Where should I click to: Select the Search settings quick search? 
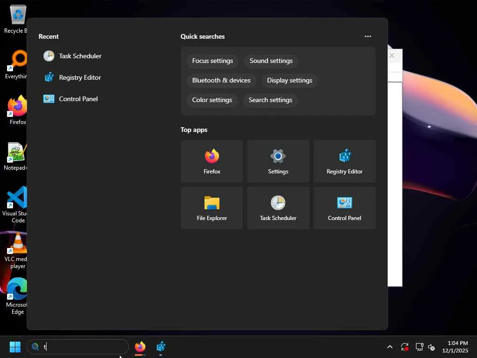271,100
